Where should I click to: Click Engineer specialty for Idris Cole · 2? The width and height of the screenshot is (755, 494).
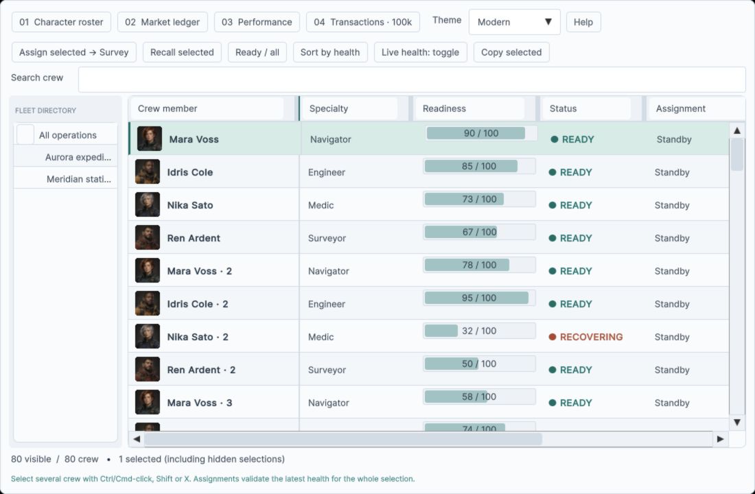[327, 304]
